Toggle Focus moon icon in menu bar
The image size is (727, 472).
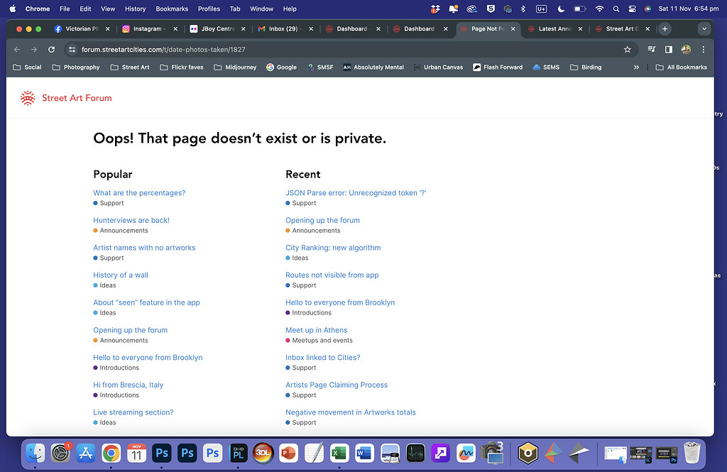tap(561, 9)
